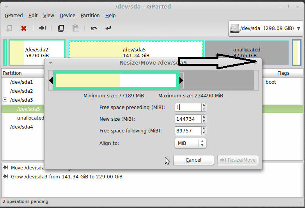305x208 pixels.
Task: Click the Partition column header
Action: coord(23,73)
